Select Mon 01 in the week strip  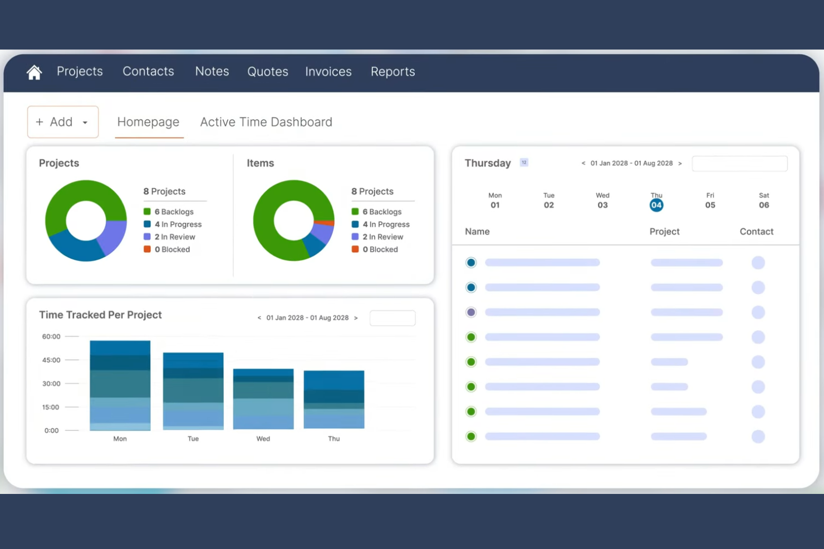pos(495,200)
